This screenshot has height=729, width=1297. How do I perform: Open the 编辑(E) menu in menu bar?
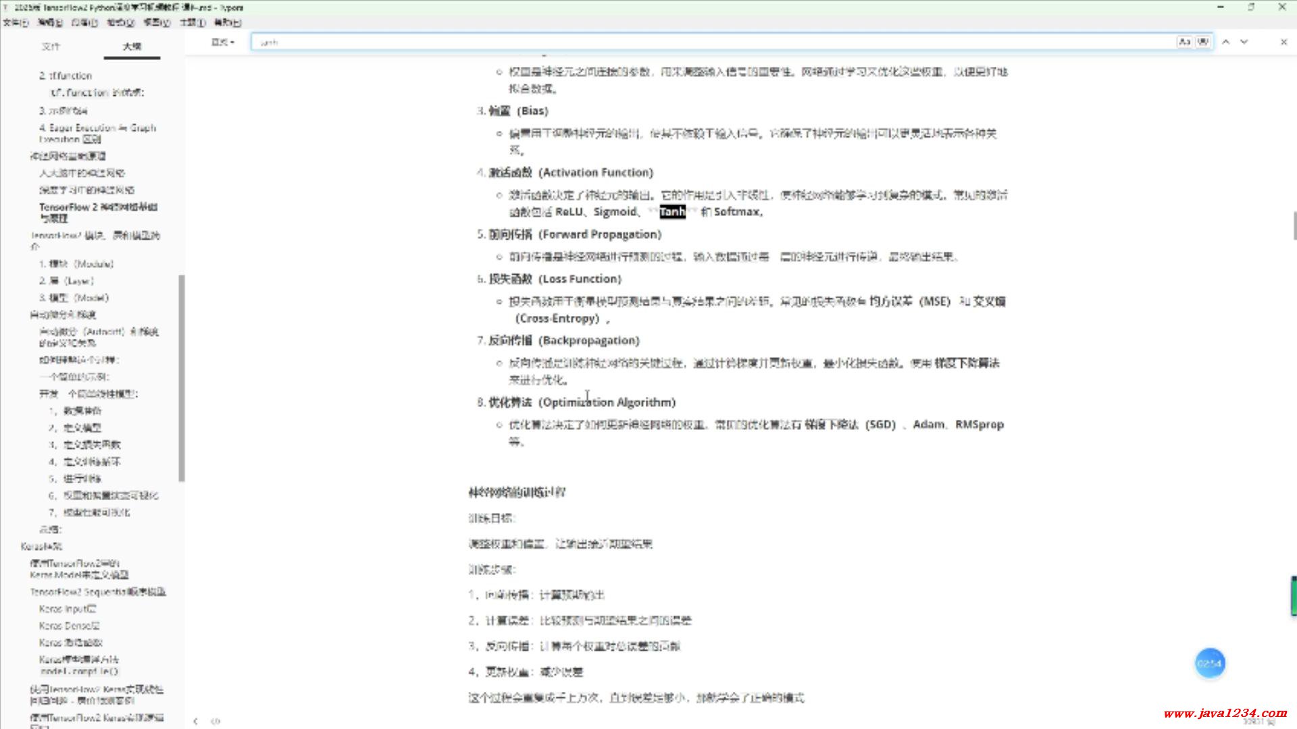click(x=49, y=22)
